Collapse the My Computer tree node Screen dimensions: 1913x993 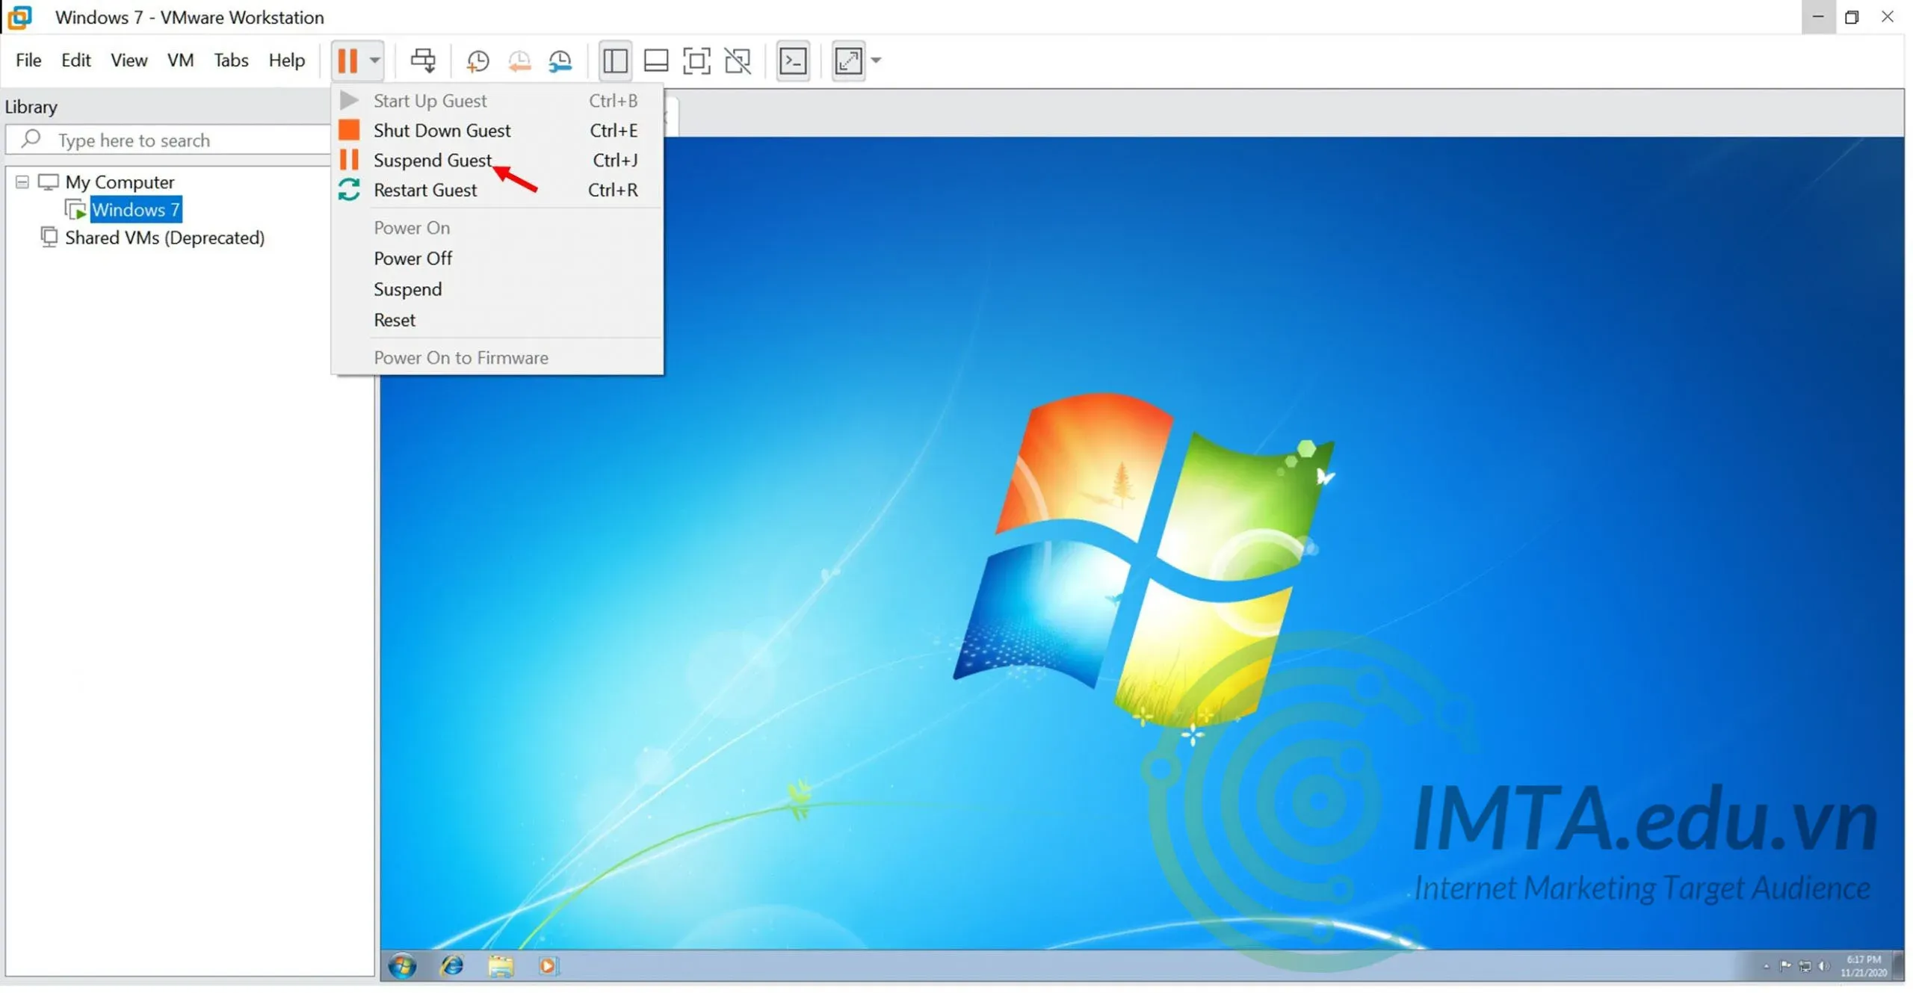coord(22,182)
